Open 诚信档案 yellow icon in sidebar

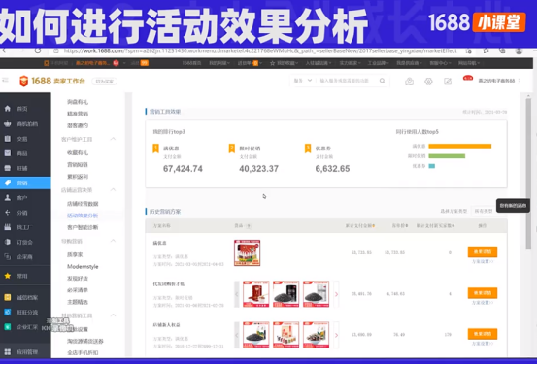point(8,297)
